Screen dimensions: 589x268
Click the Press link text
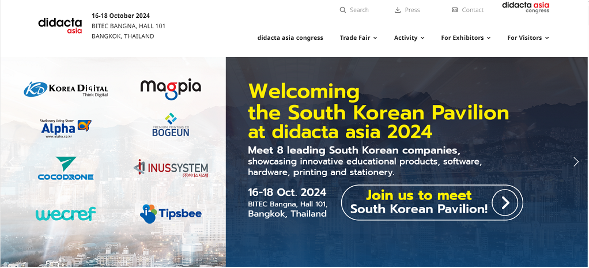(413, 10)
